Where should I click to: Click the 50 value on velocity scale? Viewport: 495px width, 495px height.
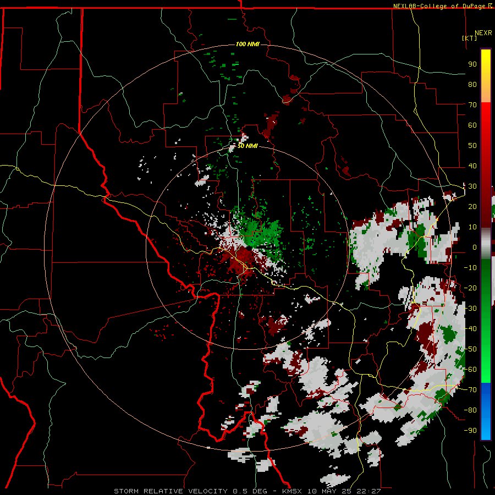coord(472,146)
